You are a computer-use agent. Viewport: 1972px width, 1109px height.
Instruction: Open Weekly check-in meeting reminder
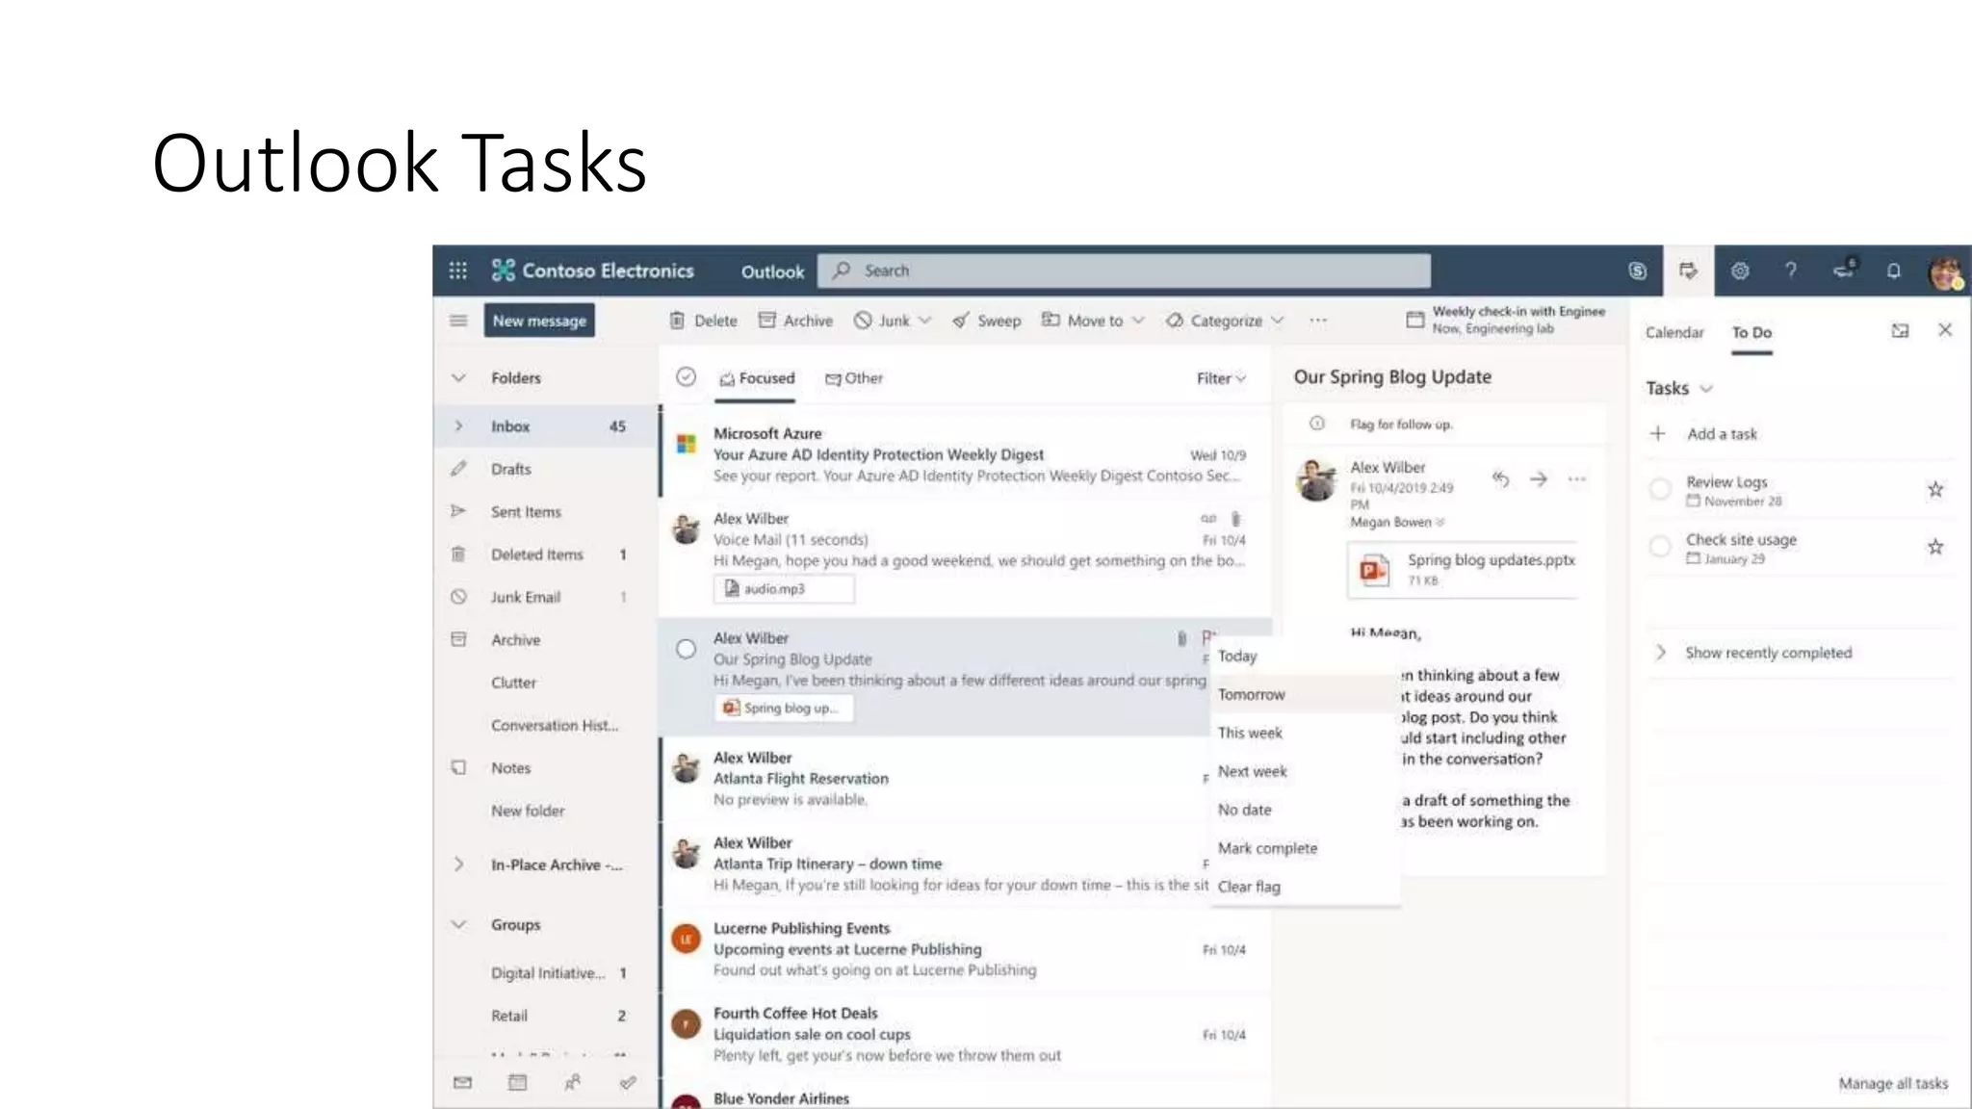[x=1506, y=320]
